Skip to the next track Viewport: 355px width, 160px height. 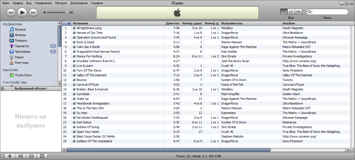[x=33, y=12]
